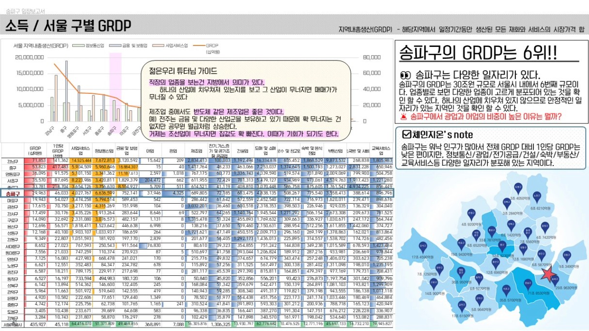Click the red question '송파구에서 광업과 어업의 비중이 높은 이유는 뭘까?'
Screen dimensions: 589x331
click(486, 117)
